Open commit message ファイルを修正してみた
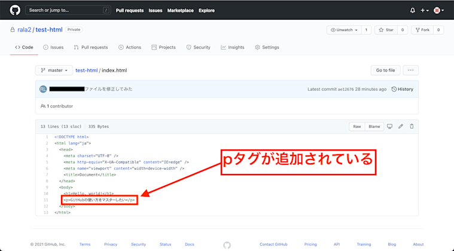This screenshot has width=454, height=251. 108,89
